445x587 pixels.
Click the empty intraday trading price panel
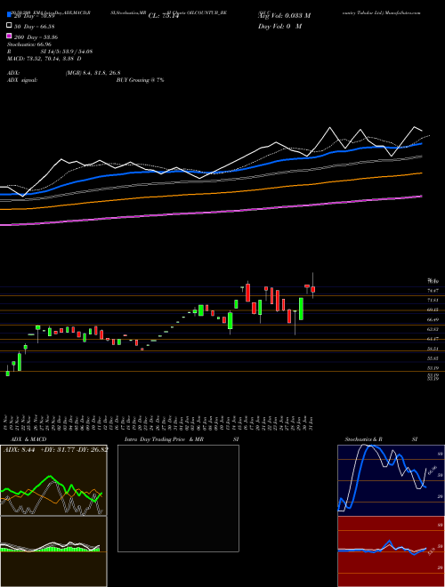coord(178,498)
